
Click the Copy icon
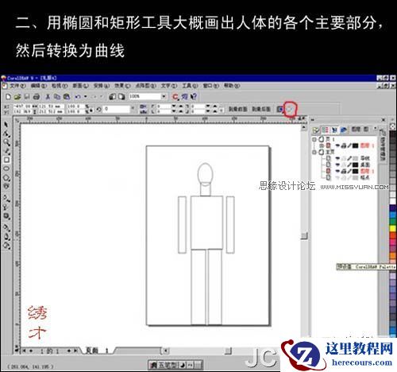pos(57,97)
